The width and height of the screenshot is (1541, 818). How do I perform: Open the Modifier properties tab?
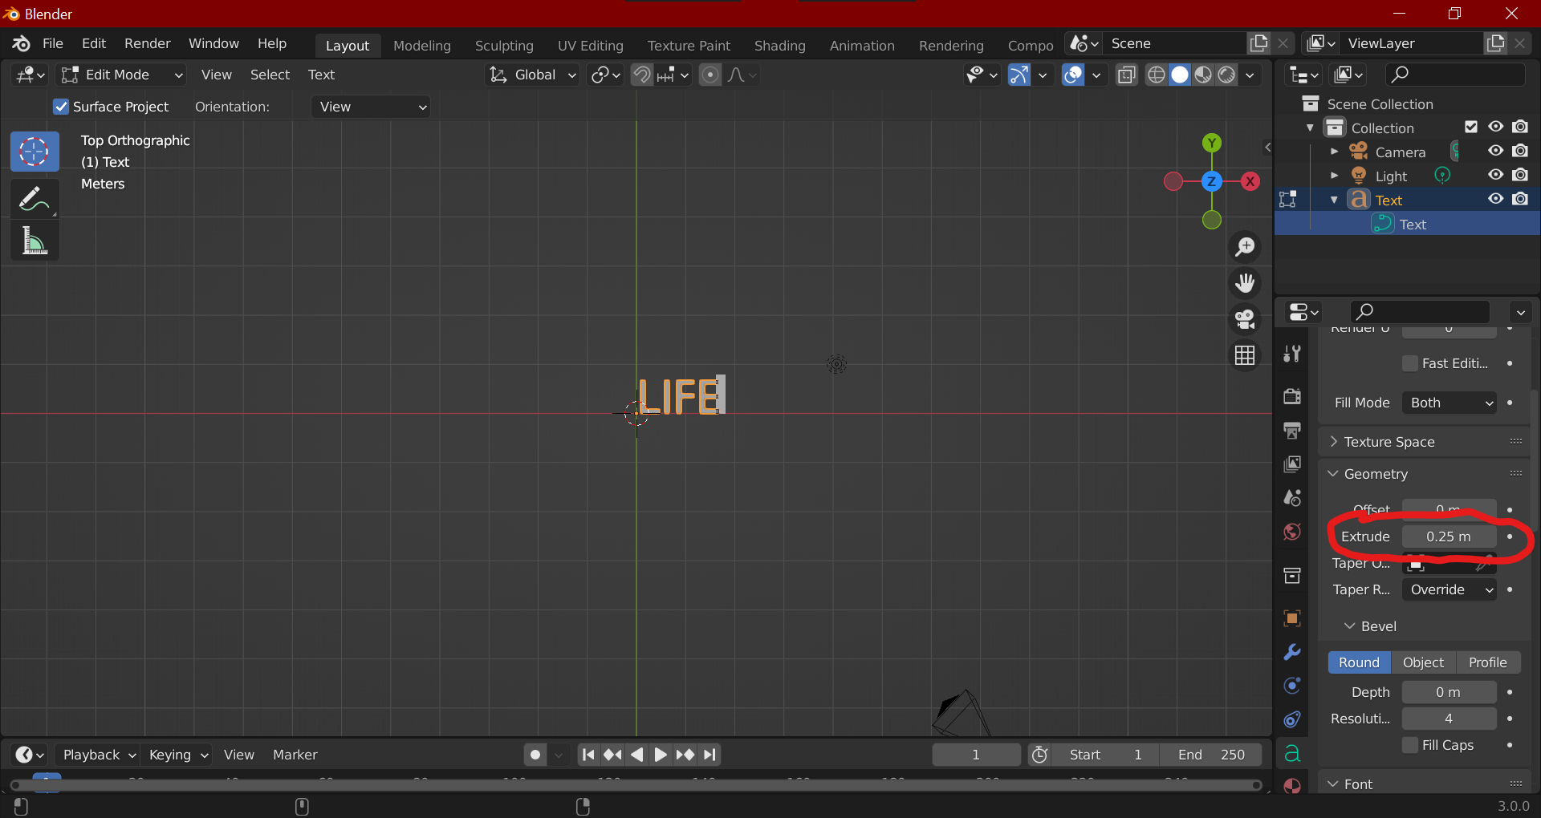point(1291,653)
